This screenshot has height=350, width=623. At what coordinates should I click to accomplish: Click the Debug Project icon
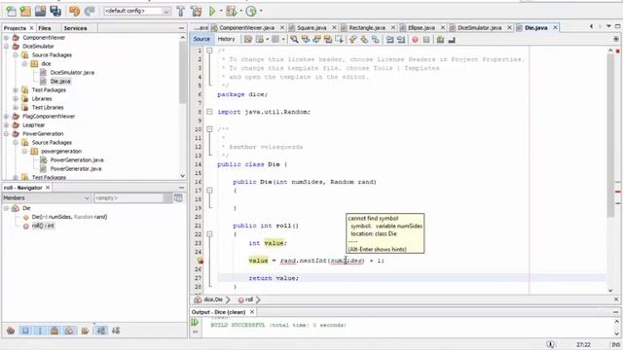pyautogui.click(x=232, y=11)
